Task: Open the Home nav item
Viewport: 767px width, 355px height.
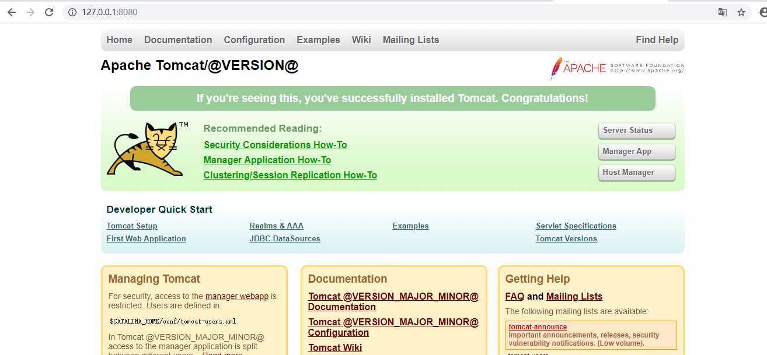Action: tap(120, 40)
